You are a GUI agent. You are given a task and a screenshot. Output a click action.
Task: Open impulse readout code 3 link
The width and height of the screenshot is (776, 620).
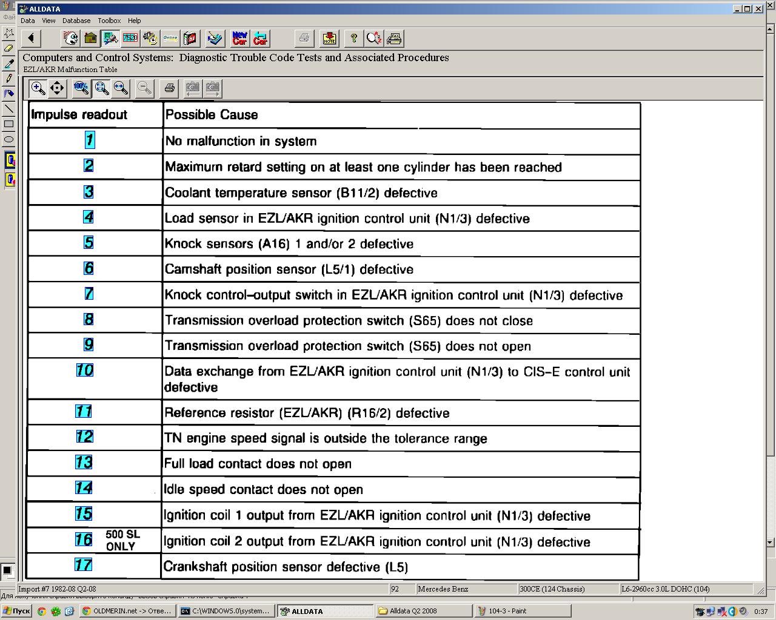click(x=89, y=192)
